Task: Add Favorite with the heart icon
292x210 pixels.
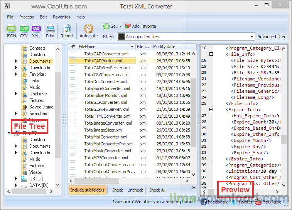Action: pyautogui.click(x=128, y=26)
